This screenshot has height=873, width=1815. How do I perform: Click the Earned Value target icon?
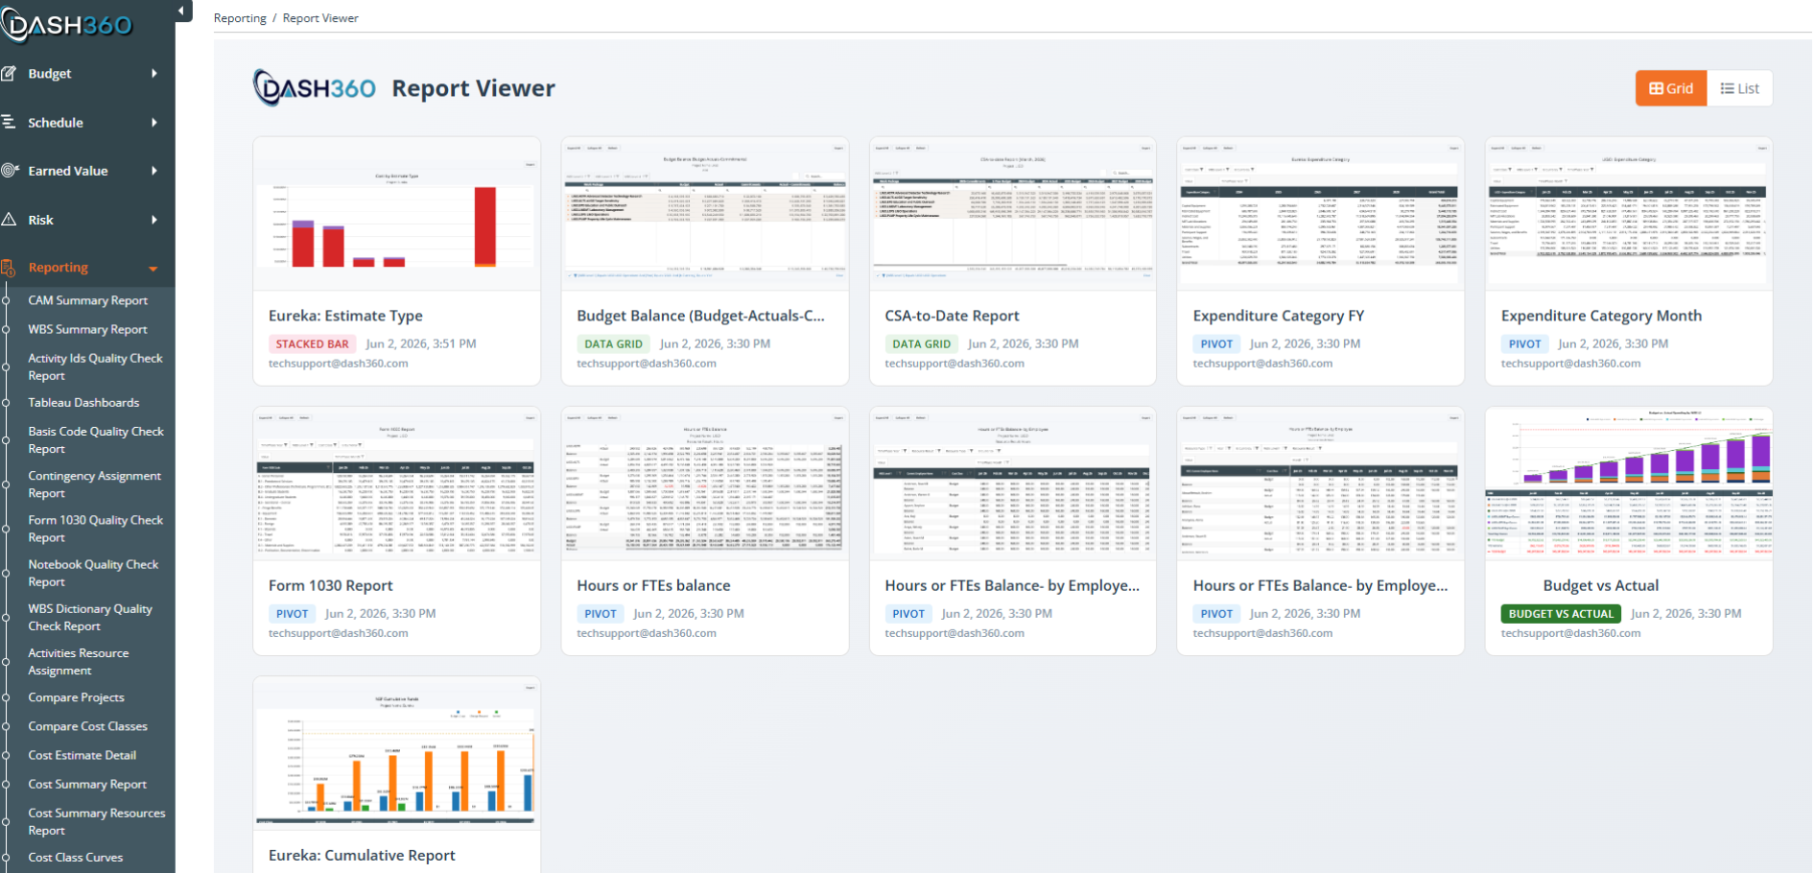click(10, 171)
